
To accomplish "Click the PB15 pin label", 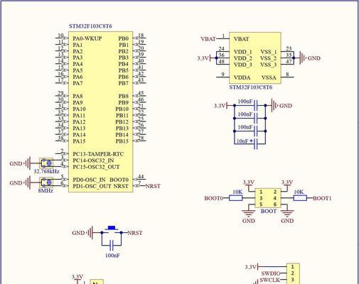I will 122,141.
